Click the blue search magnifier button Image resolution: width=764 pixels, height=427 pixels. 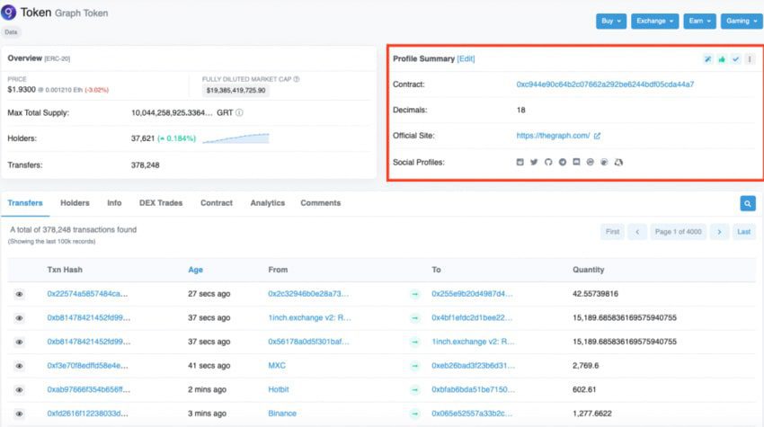pyautogui.click(x=748, y=203)
